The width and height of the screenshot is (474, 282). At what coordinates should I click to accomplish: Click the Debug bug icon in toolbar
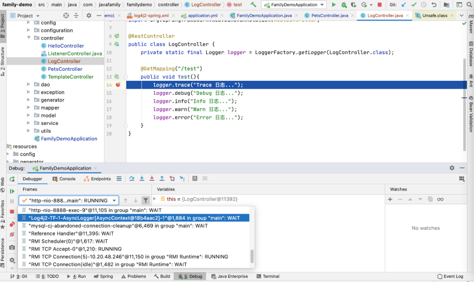tap(344, 5)
